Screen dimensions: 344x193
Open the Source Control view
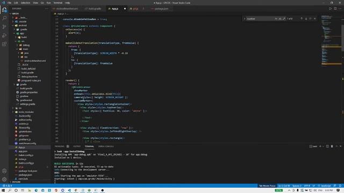(4, 27)
